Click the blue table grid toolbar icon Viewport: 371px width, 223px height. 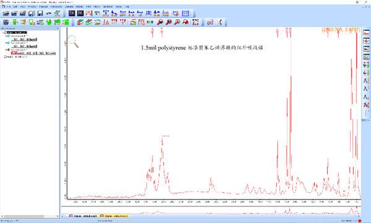[x=185, y=13]
